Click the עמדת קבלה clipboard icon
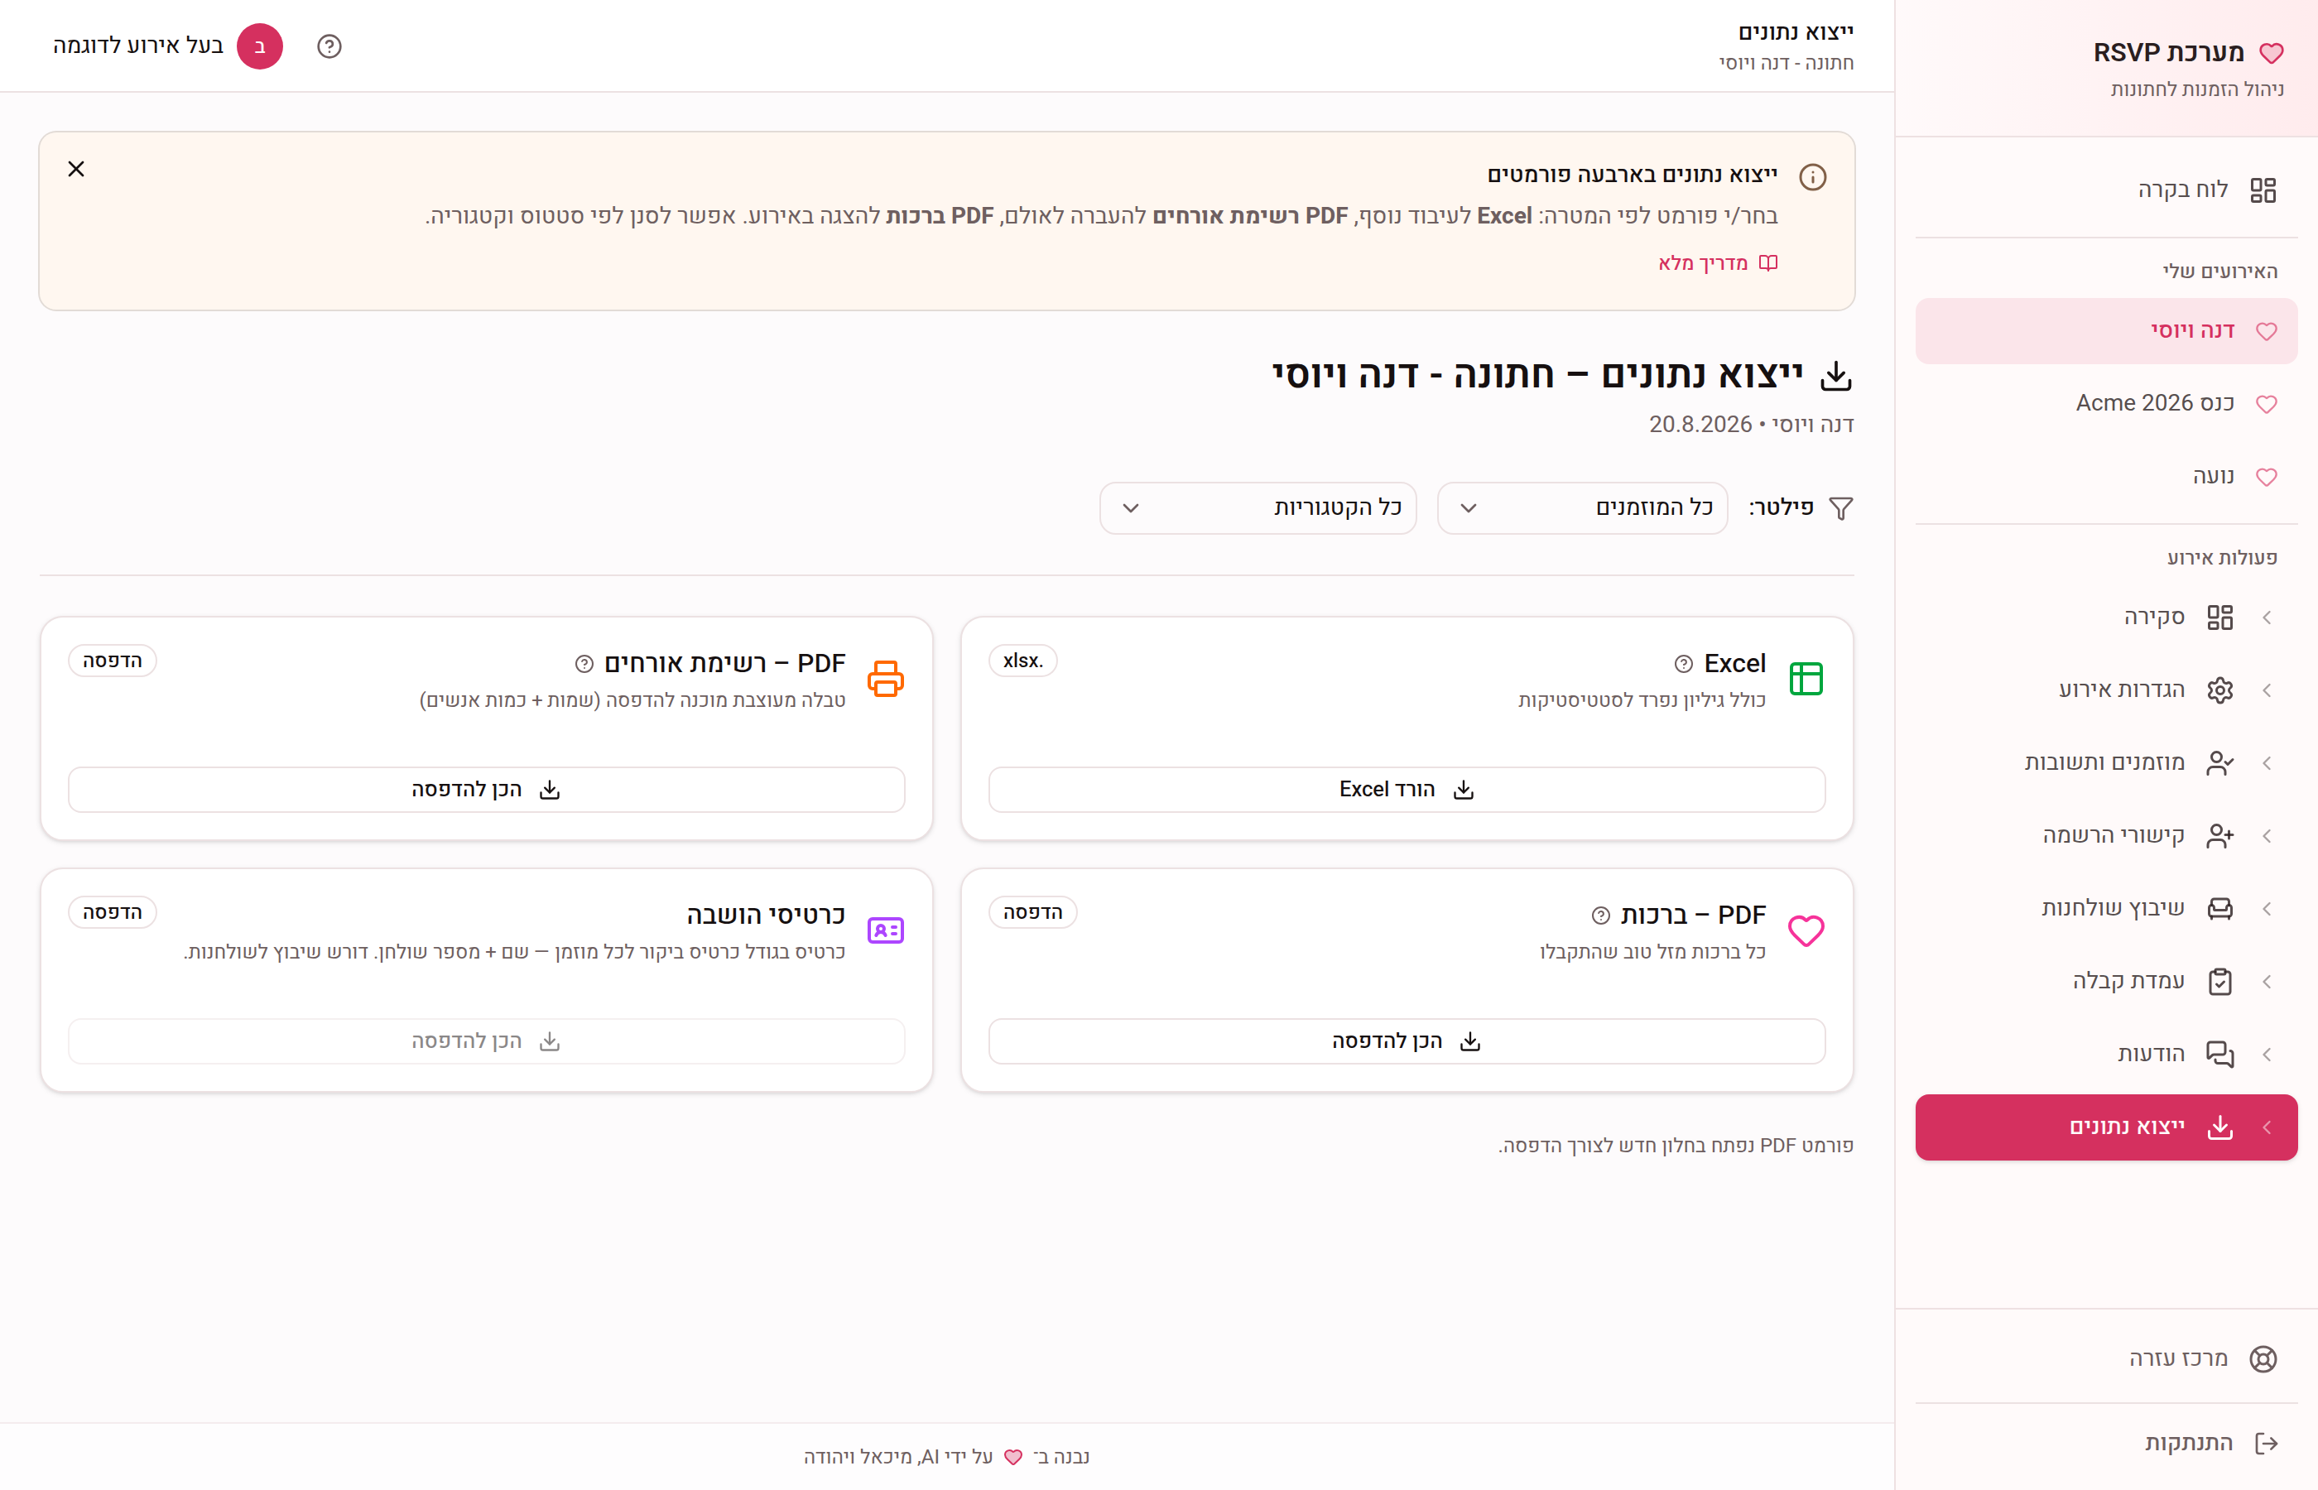The height and width of the screenshot is (1490, 2318). 2220,981
